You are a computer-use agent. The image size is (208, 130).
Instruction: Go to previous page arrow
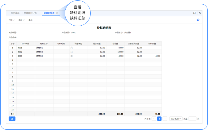tap(154, 119)
